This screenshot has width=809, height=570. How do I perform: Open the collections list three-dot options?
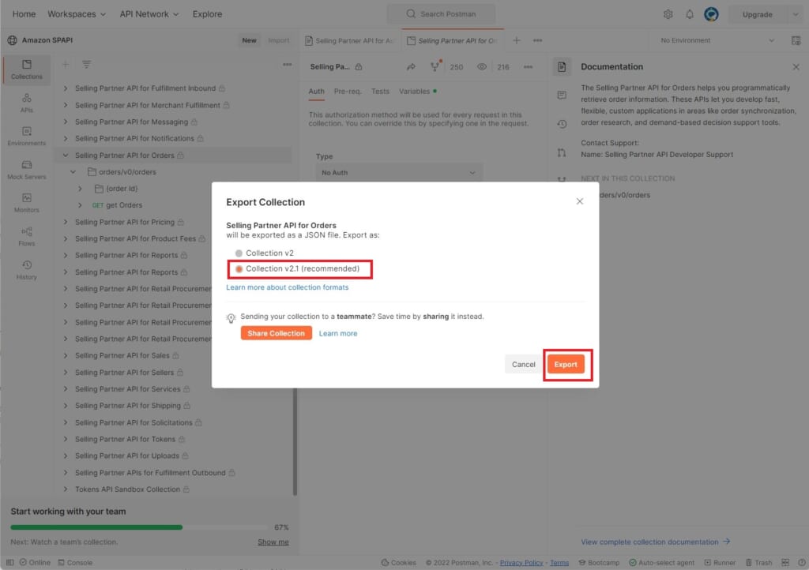[x=287, y=65]
